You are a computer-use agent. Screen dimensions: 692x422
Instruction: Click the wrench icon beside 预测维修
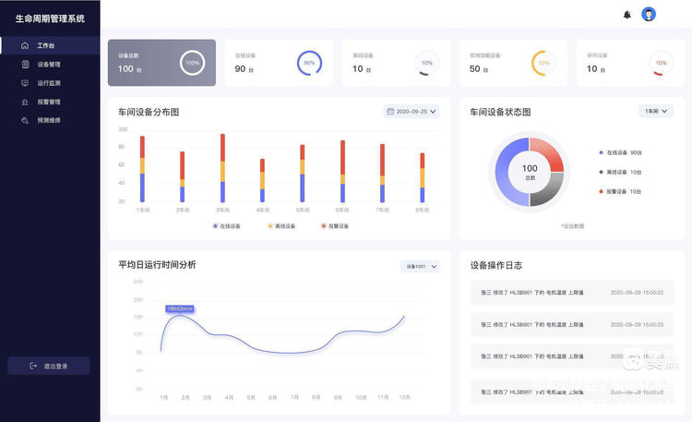click(x=25, y=120)
